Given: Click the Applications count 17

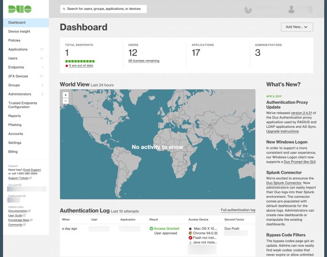Looking at the screenshot, I should pyautogui.click(x=196, y=53).
